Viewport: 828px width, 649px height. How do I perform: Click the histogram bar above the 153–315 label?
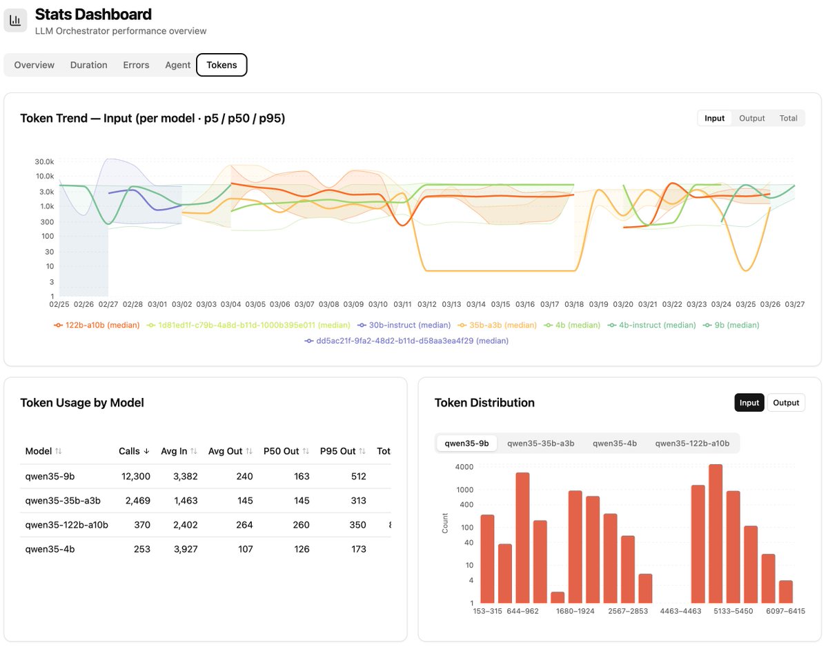pyautogui.click(x=487, y=559)
